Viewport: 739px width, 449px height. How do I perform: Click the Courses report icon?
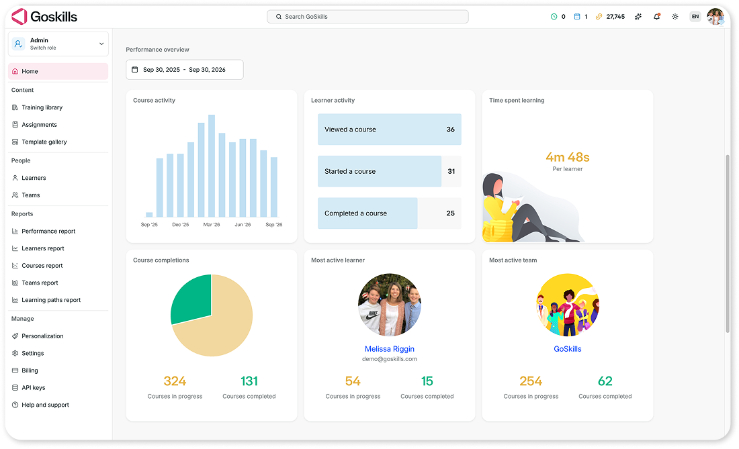[15, 266]
